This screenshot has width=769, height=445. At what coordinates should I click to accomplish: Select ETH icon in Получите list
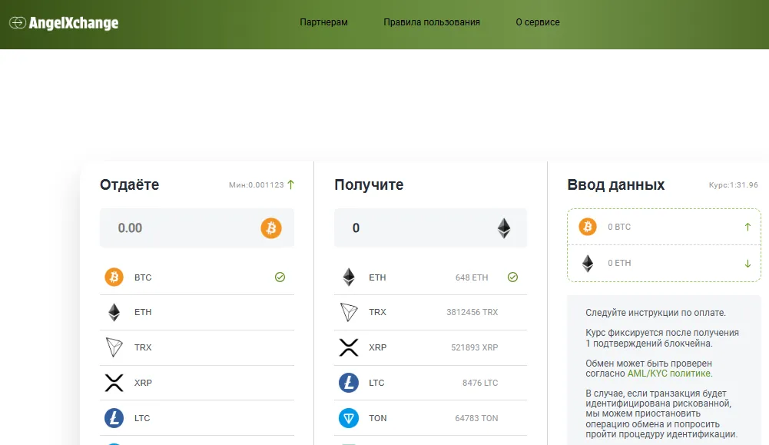point(349,277)
